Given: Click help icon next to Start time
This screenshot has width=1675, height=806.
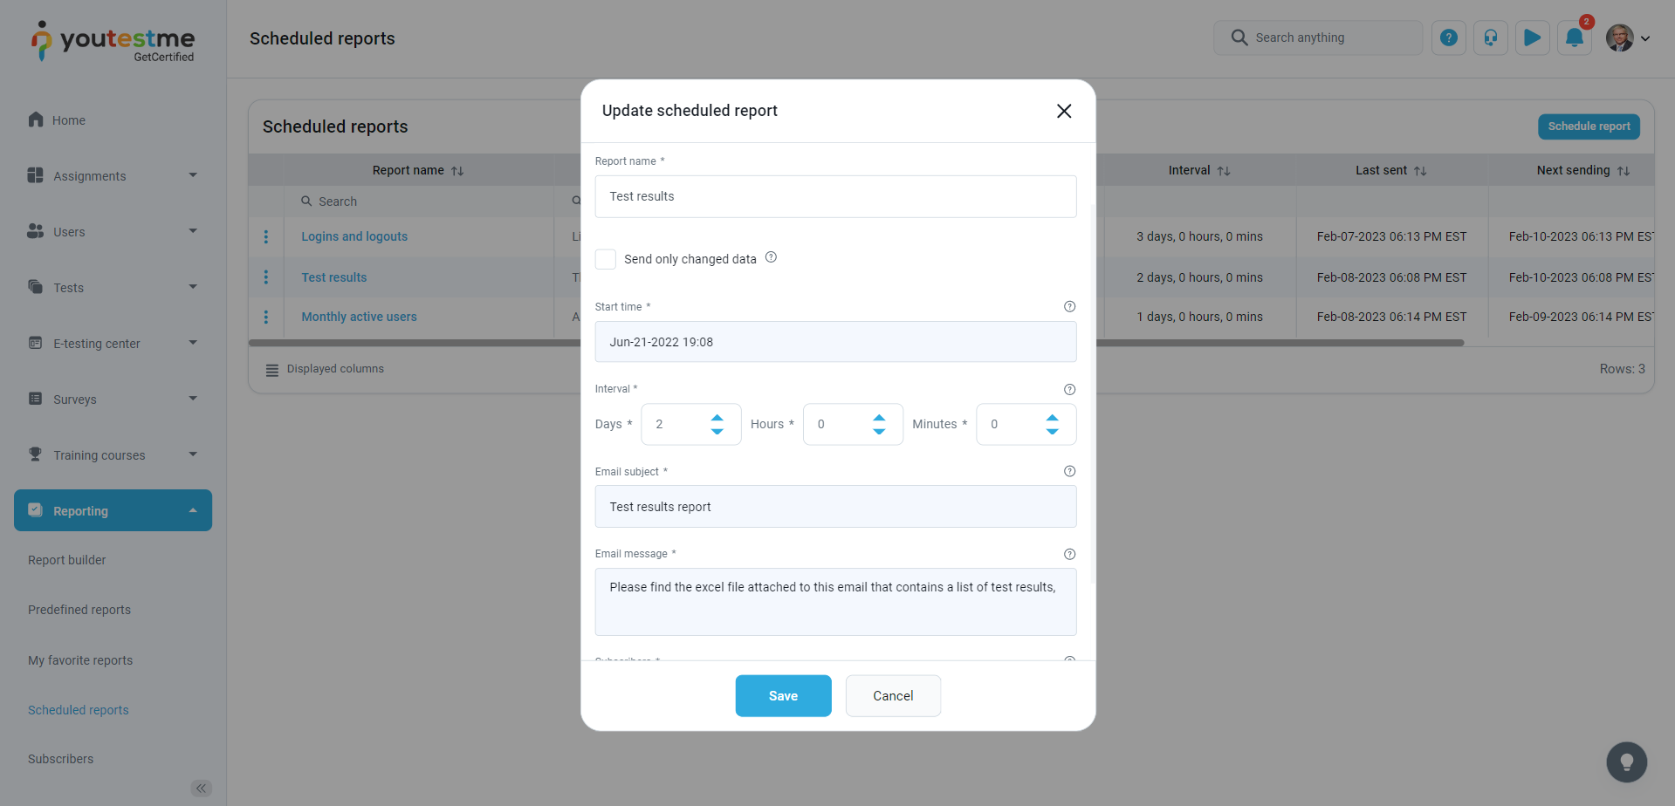Looking at the screenshot, I should coord(1069,307).
